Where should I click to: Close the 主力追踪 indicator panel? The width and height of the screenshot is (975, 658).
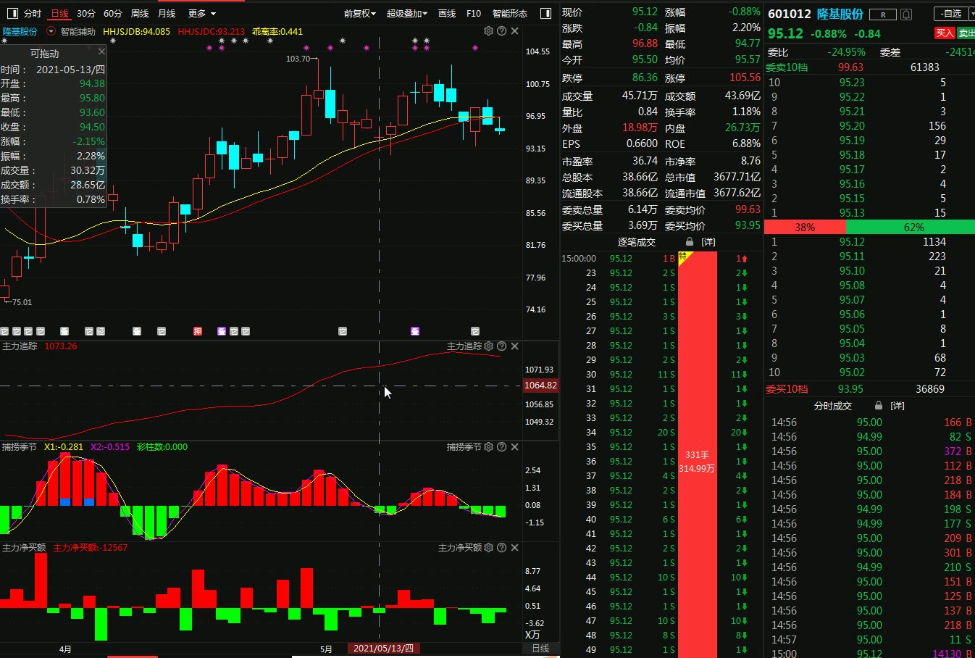pyautogui.click(x=514, y=346)
